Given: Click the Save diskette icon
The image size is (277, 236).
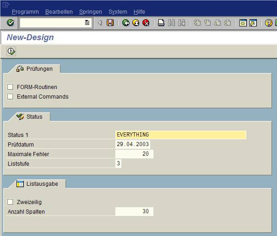Looking at the screenshot, I should [110, 23].
